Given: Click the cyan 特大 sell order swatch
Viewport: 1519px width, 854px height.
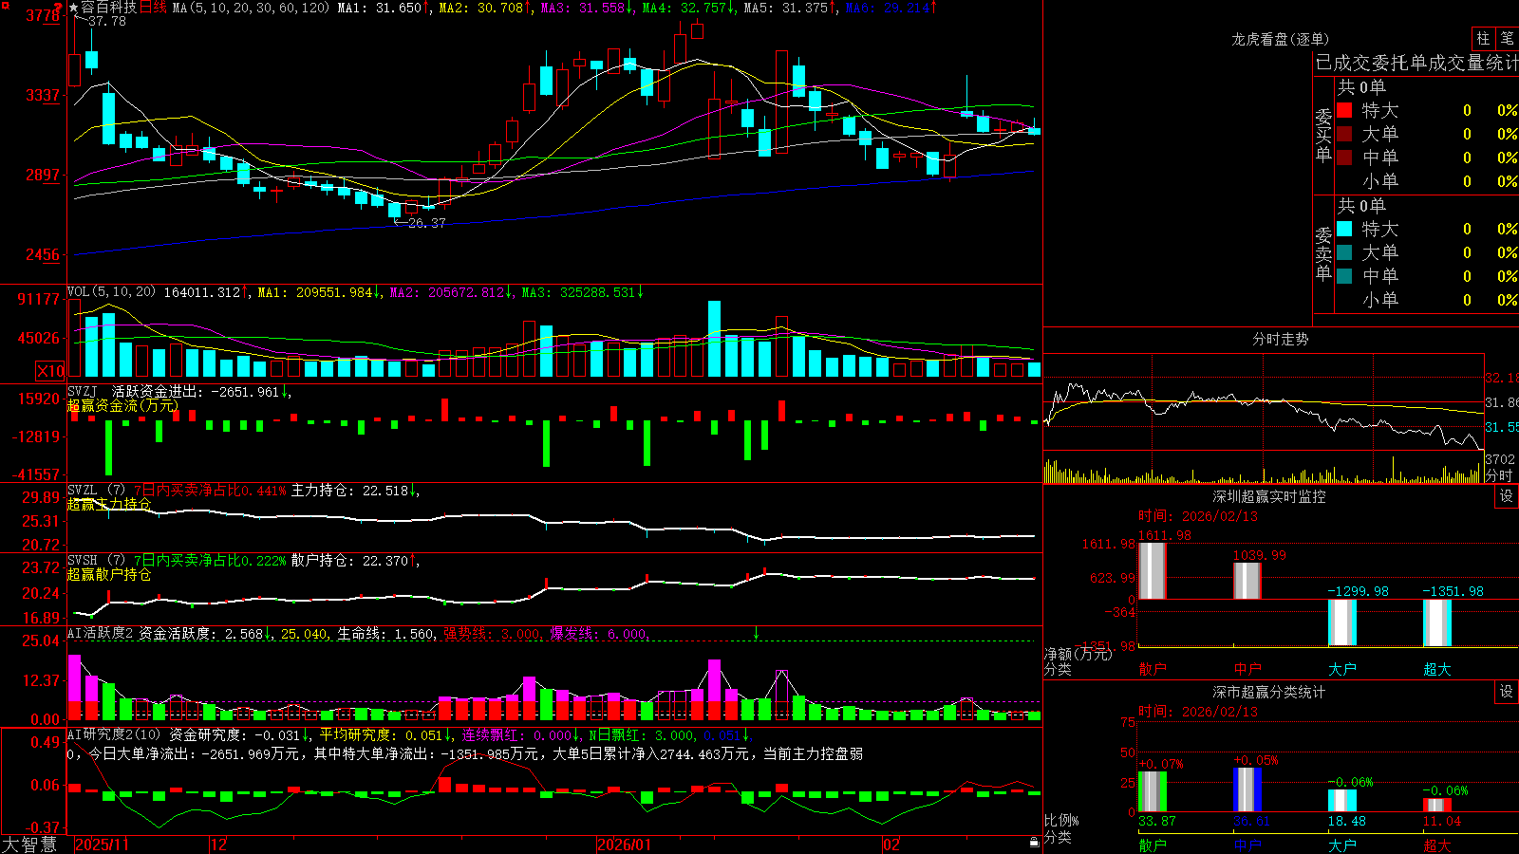Looking at the screenshot, I should point(1344,229).
